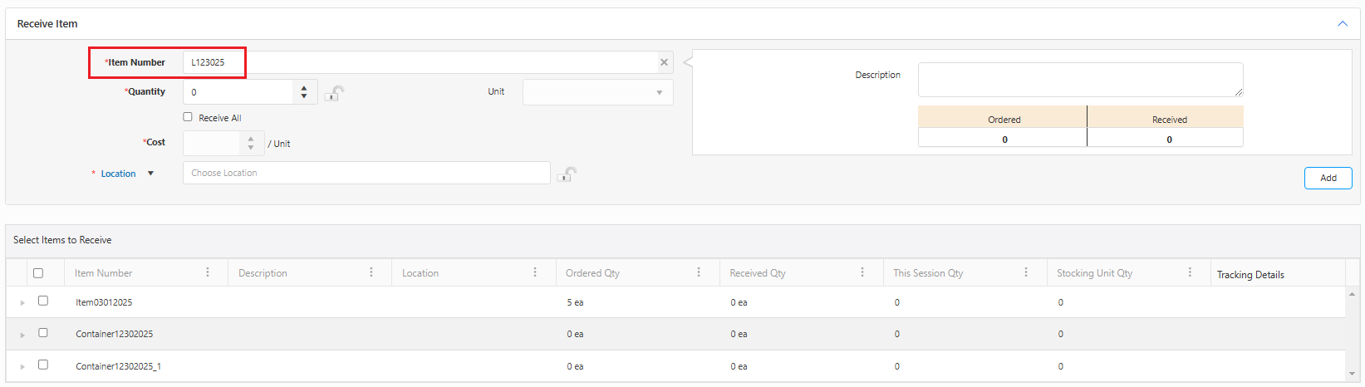Check the select-all items header checkbox
Image resolution: width=1365 pixels, height=387 pixels.
[x=38, y=272]
